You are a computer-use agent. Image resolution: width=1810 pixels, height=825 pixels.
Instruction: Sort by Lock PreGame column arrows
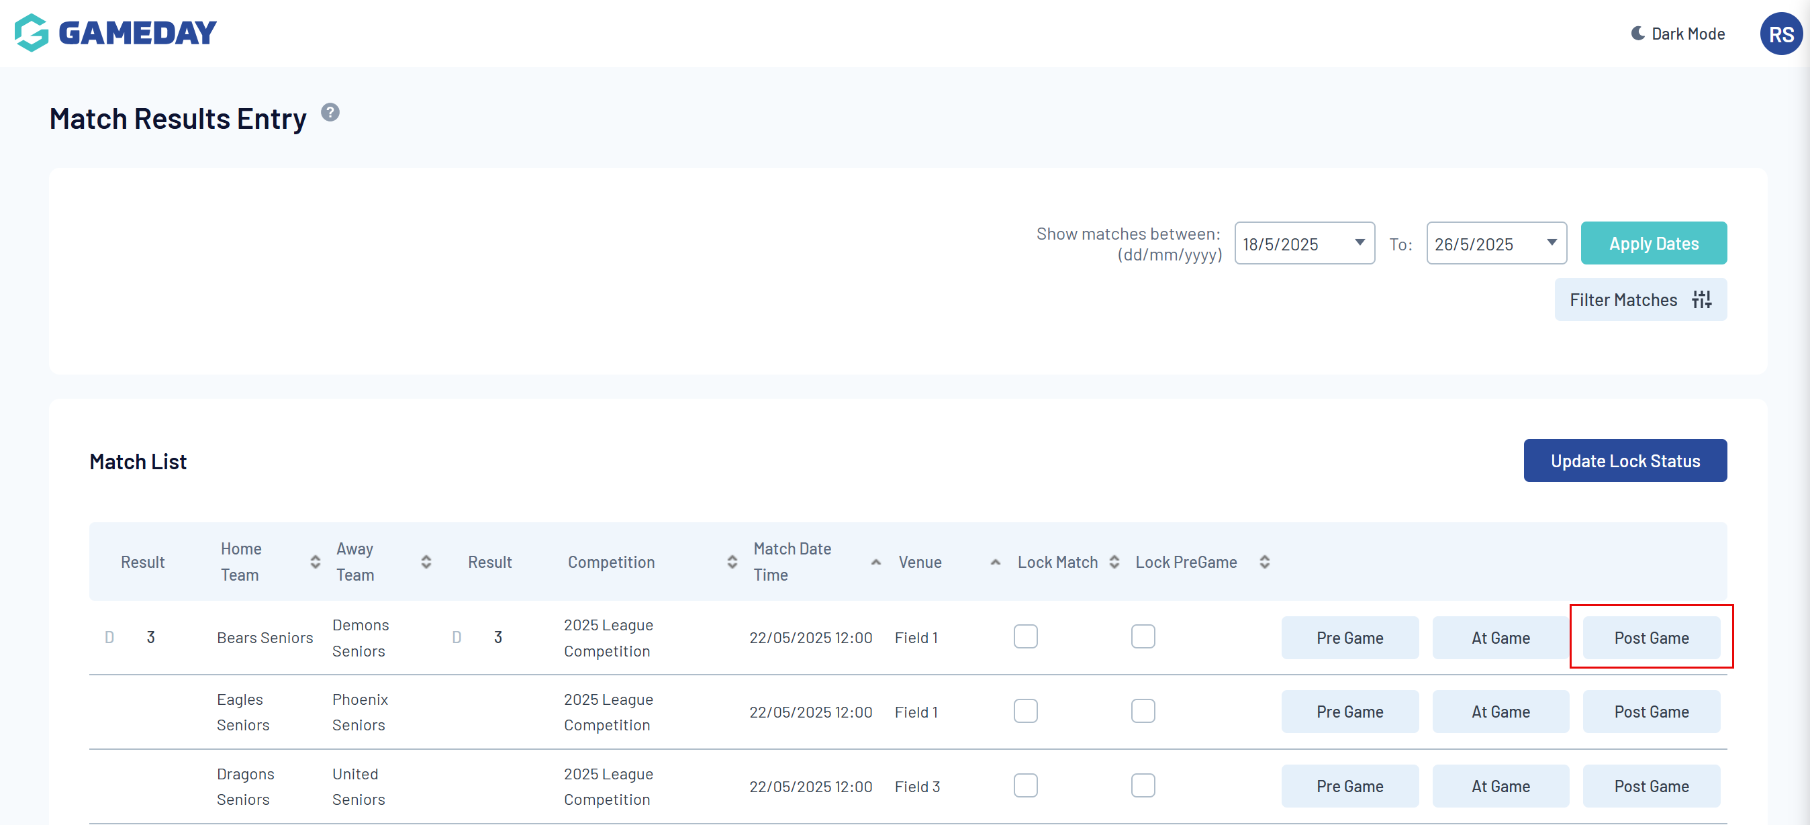(1264, 561)
